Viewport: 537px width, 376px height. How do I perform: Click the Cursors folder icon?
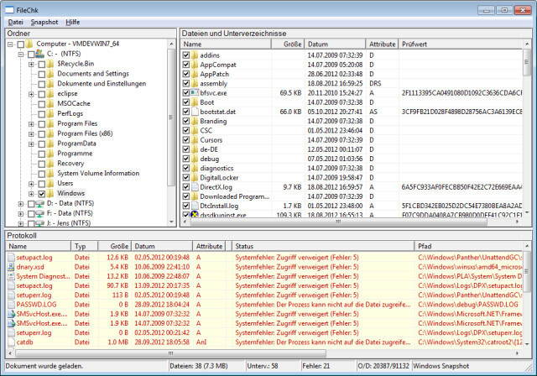(x=195, y=139)
